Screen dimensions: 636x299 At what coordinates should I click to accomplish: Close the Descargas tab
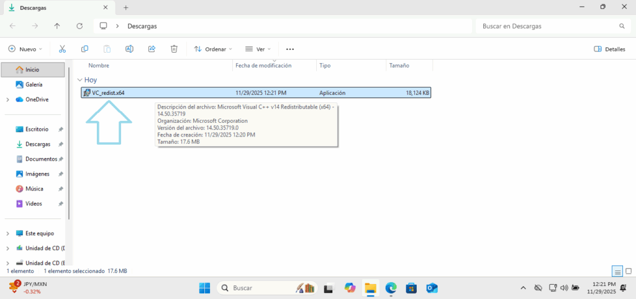(106, 7)
